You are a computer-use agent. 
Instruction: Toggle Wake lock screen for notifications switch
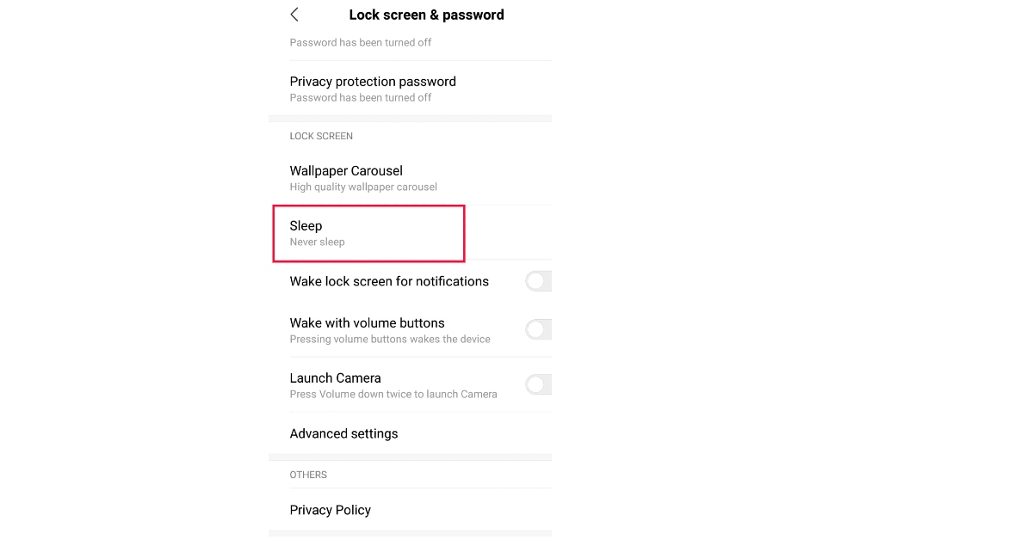538,280
